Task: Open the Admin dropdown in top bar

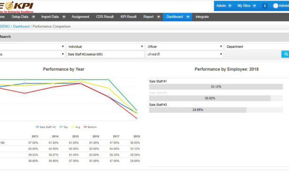Action: click(x=224, y=6)
